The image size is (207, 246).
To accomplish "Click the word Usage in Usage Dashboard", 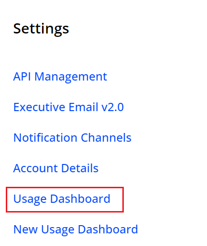I will coord(30,199).
